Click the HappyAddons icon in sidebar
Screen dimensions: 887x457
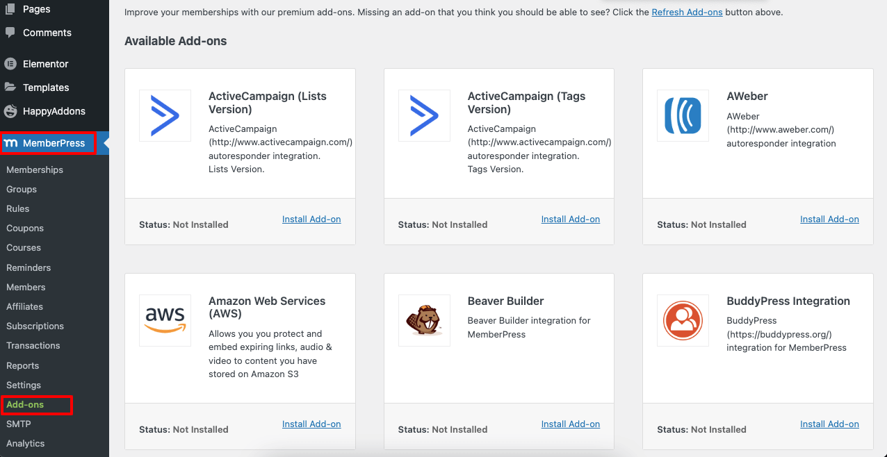[x=10, y=111]
